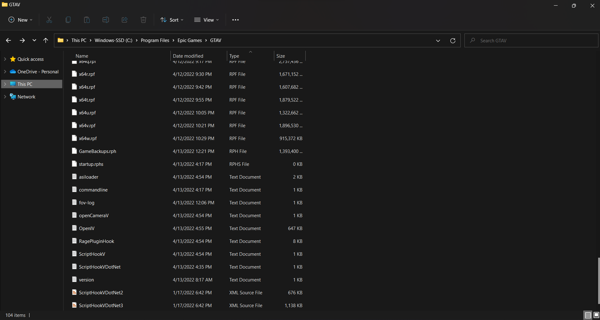Image resolution: width=600 pixels, height=320 pixels.
Task: Expand the Quick access tree node
Action: (5, 59)
